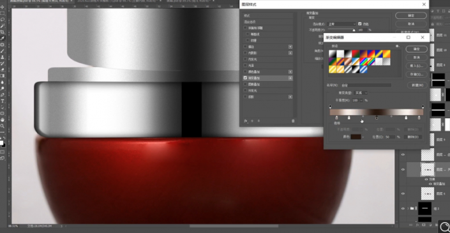Viewport: 450px width, 233px height.
Task: Enable the Inner Shadow checkbox
Action: 245,53
